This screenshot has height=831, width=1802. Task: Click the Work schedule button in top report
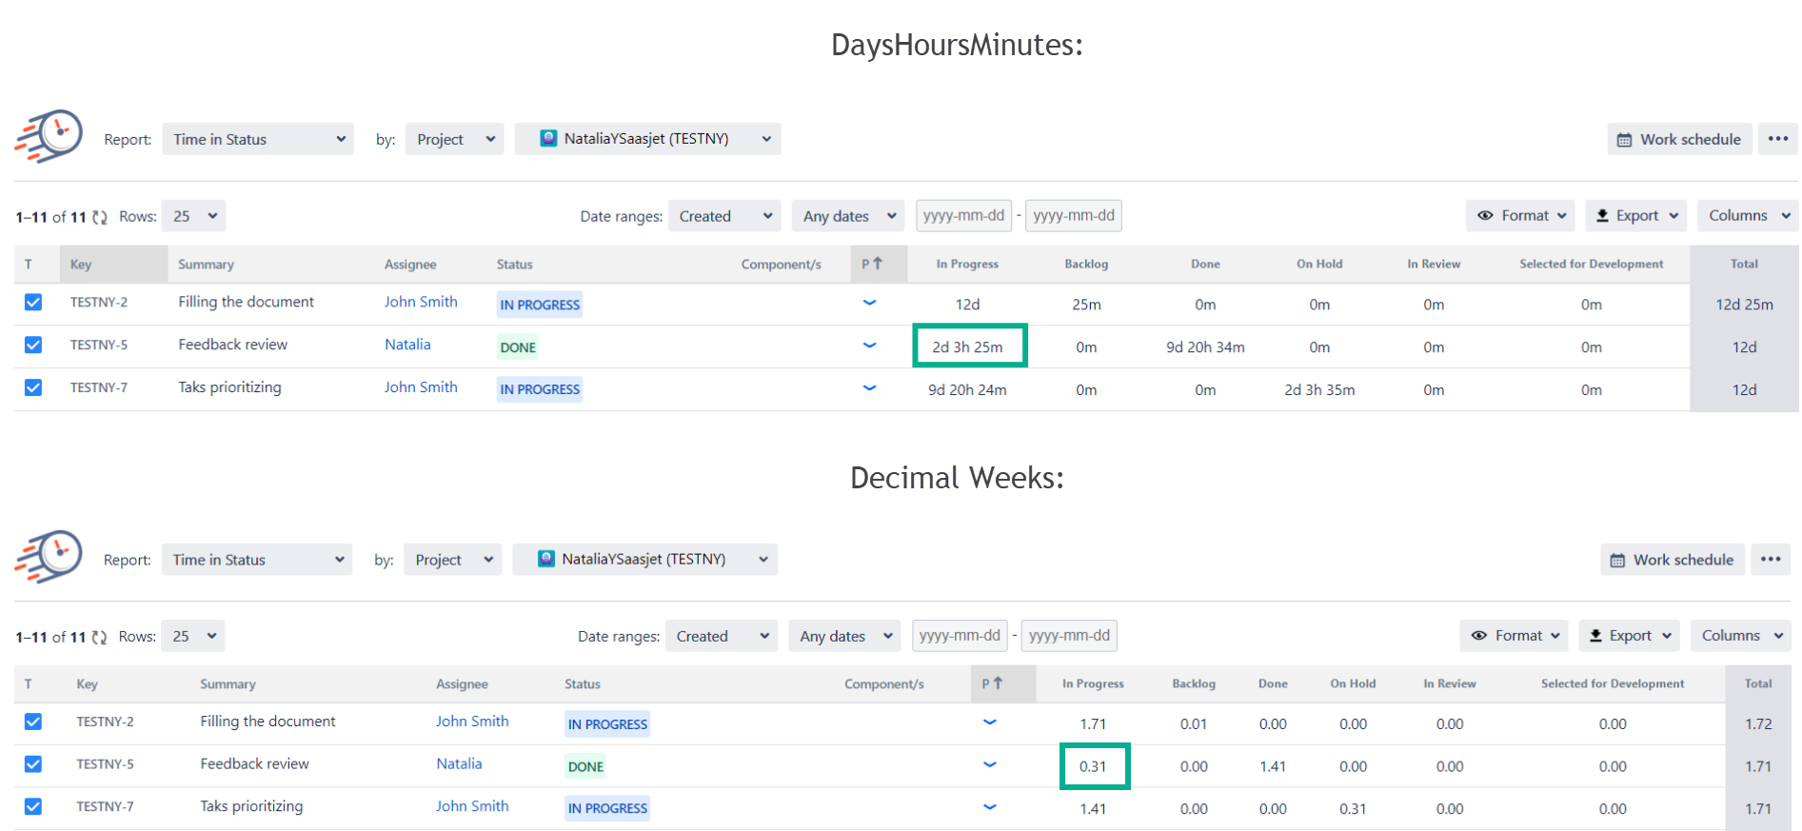(x=1679, y=139)
